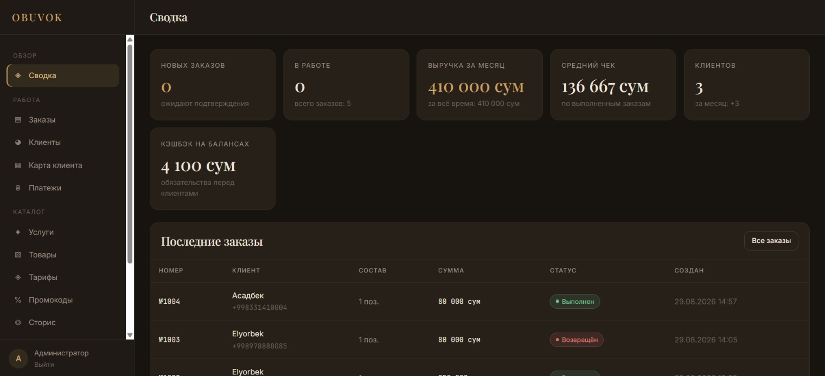Click the Выйти logout link

coord(44,365)
